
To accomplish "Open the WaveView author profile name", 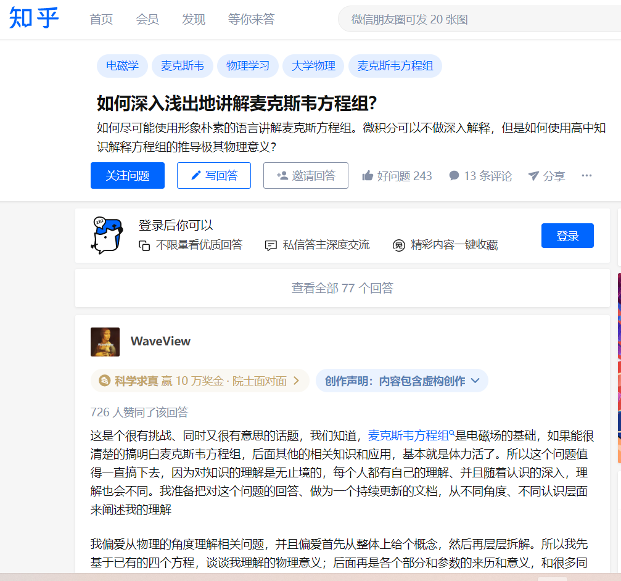I will (160, 342).
